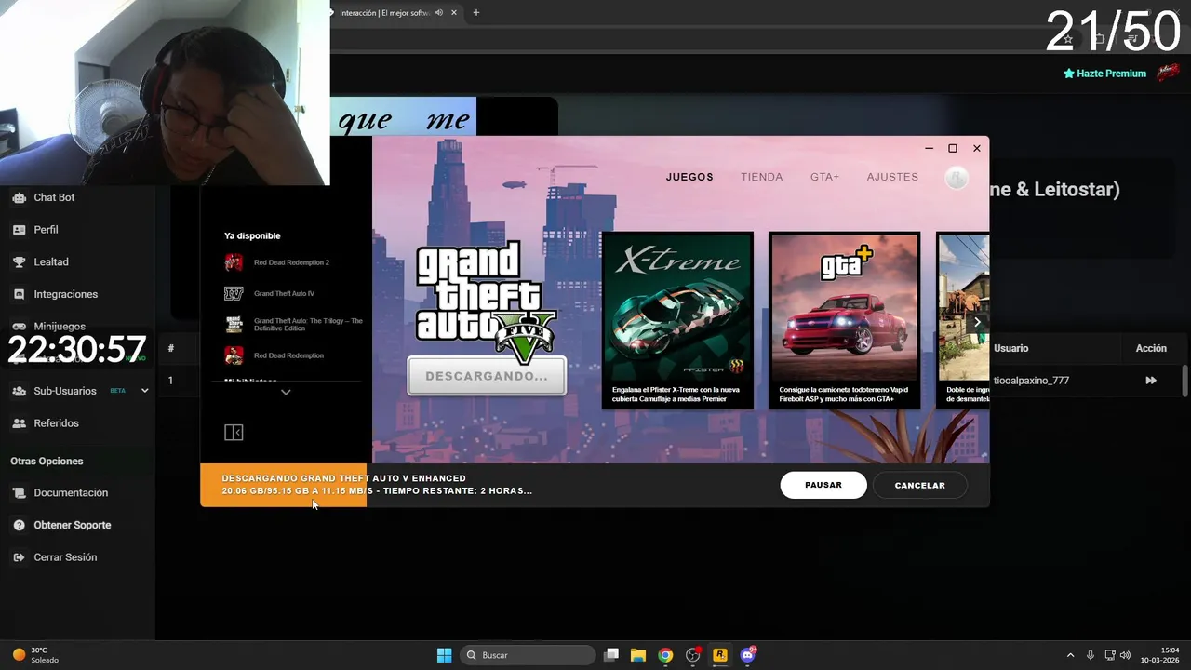The width and height of the screenshot is (1191, 670).
Task: Collapse the Rockstar launcher sidebar panel
Action: [x=234, y=433]
